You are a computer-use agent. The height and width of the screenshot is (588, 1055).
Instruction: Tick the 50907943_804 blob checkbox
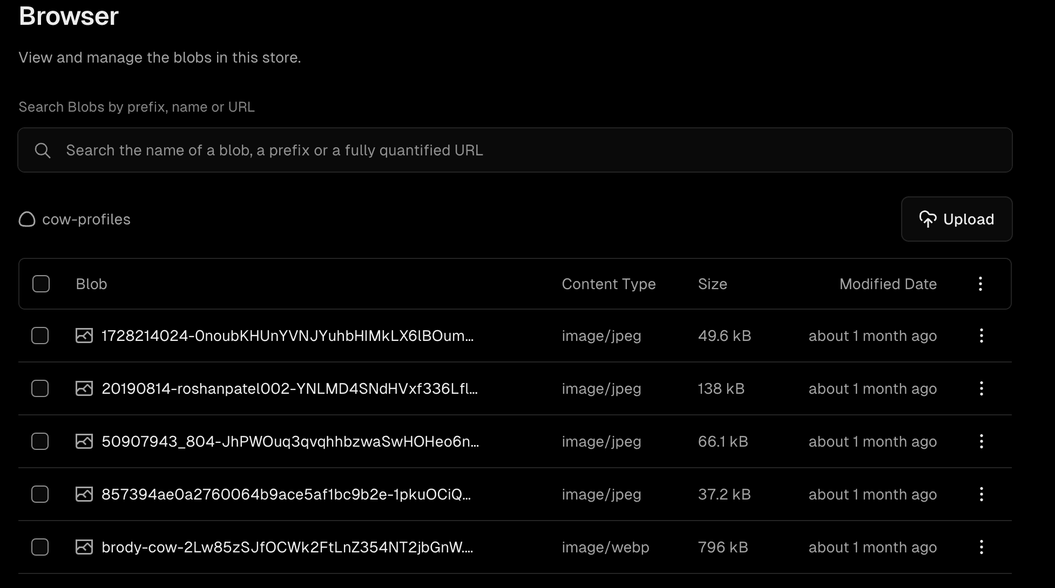pyautogui.click(x=40, y=442)
